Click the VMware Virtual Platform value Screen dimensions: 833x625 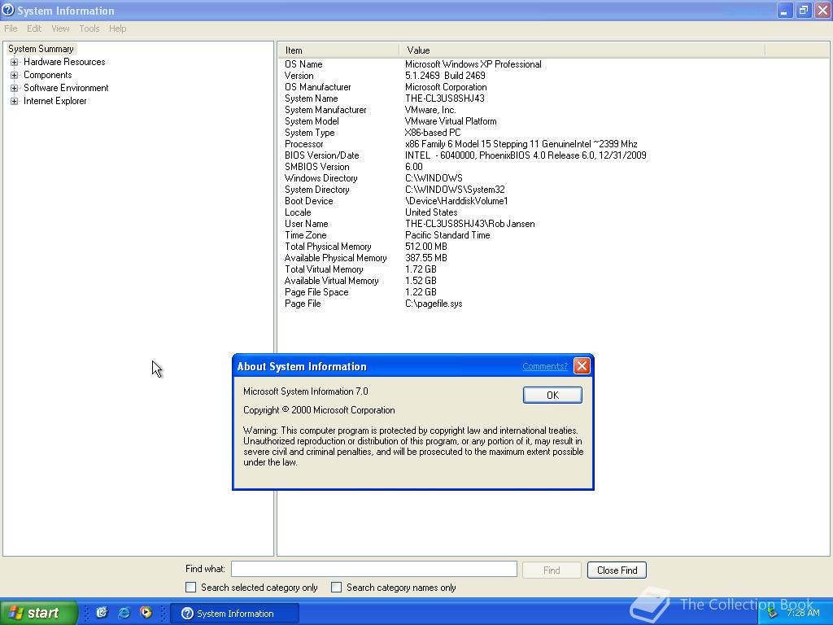click(451, 121)
